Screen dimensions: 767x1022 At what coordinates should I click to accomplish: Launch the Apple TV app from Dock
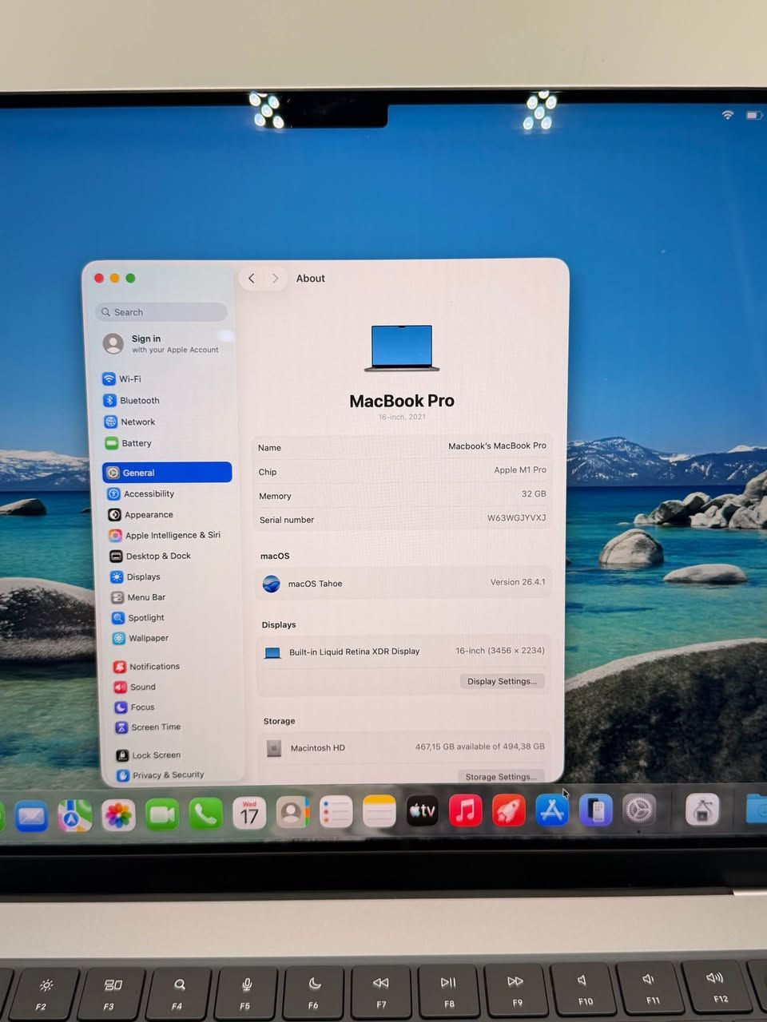[422, 811]
